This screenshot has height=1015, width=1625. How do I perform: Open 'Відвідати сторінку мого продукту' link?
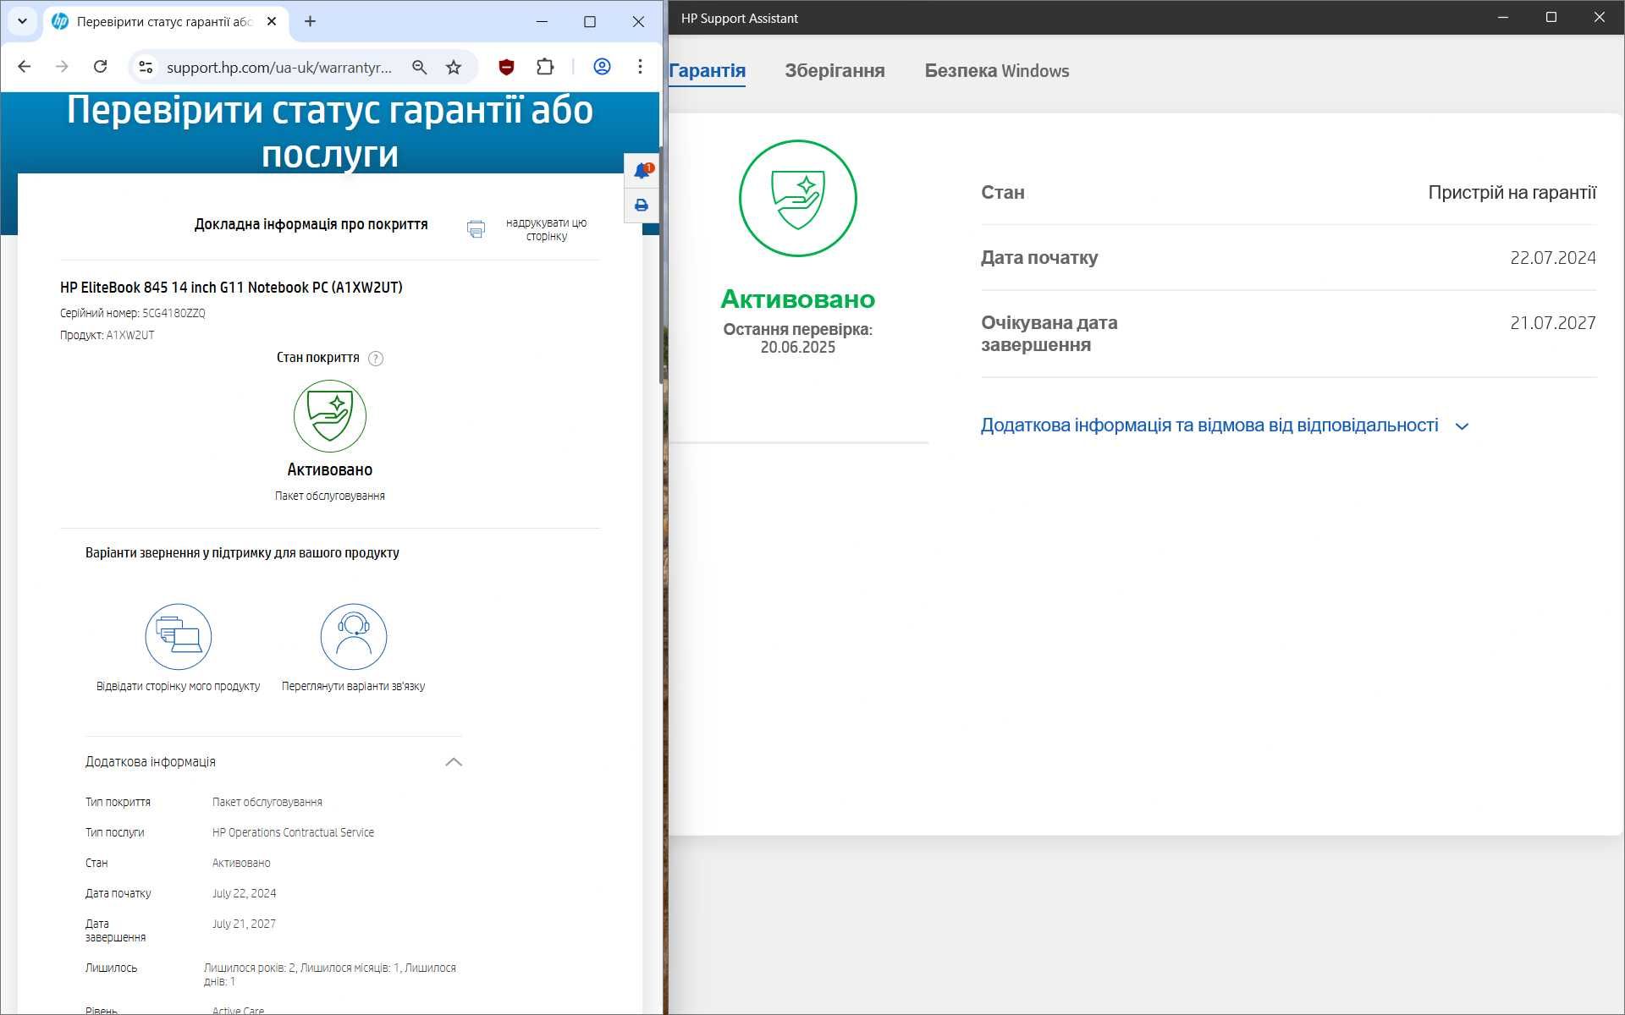[x=178, y=686]
